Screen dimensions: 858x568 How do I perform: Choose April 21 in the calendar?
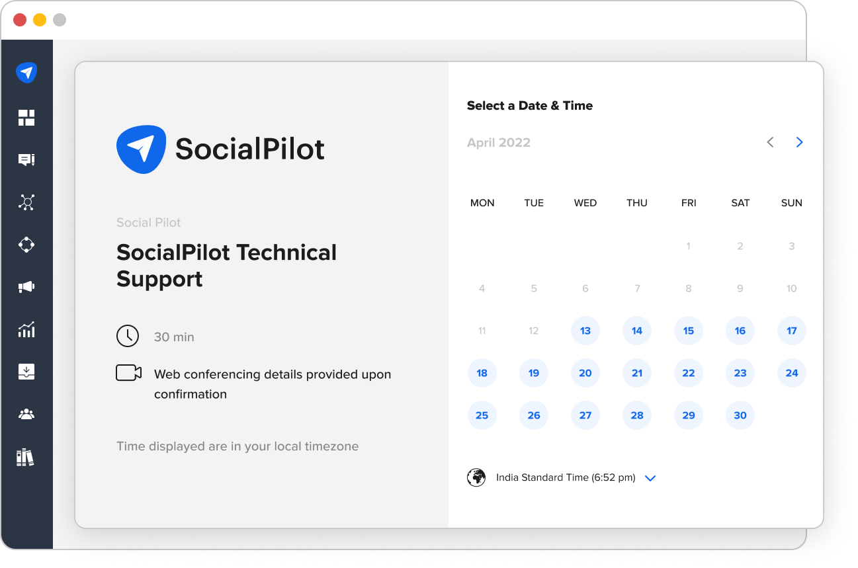click(x=637, y=373)
